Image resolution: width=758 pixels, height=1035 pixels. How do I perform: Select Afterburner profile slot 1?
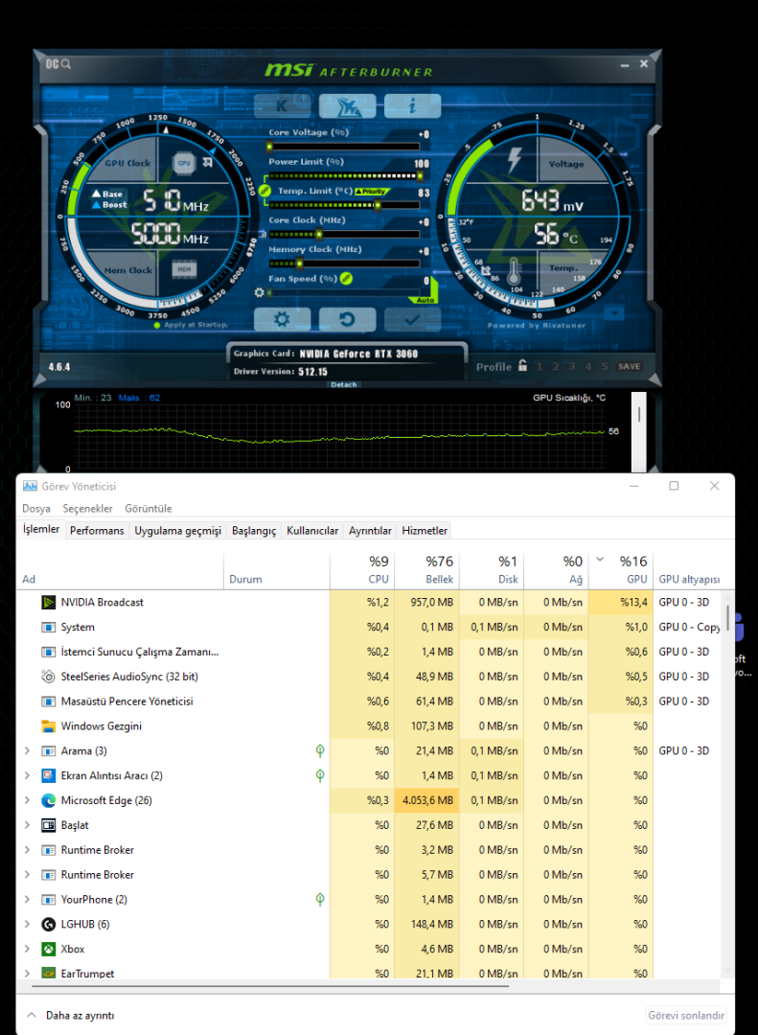(539, 366)
